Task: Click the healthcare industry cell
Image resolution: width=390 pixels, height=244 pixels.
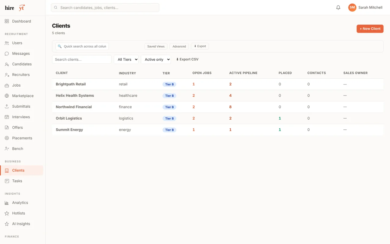Action: [128, 95]
